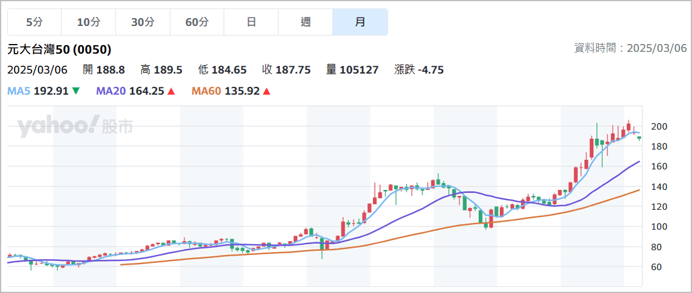The image size is (692, 293).
Task: Show the weekly 週 chart tab
Action: click(306, 22)
